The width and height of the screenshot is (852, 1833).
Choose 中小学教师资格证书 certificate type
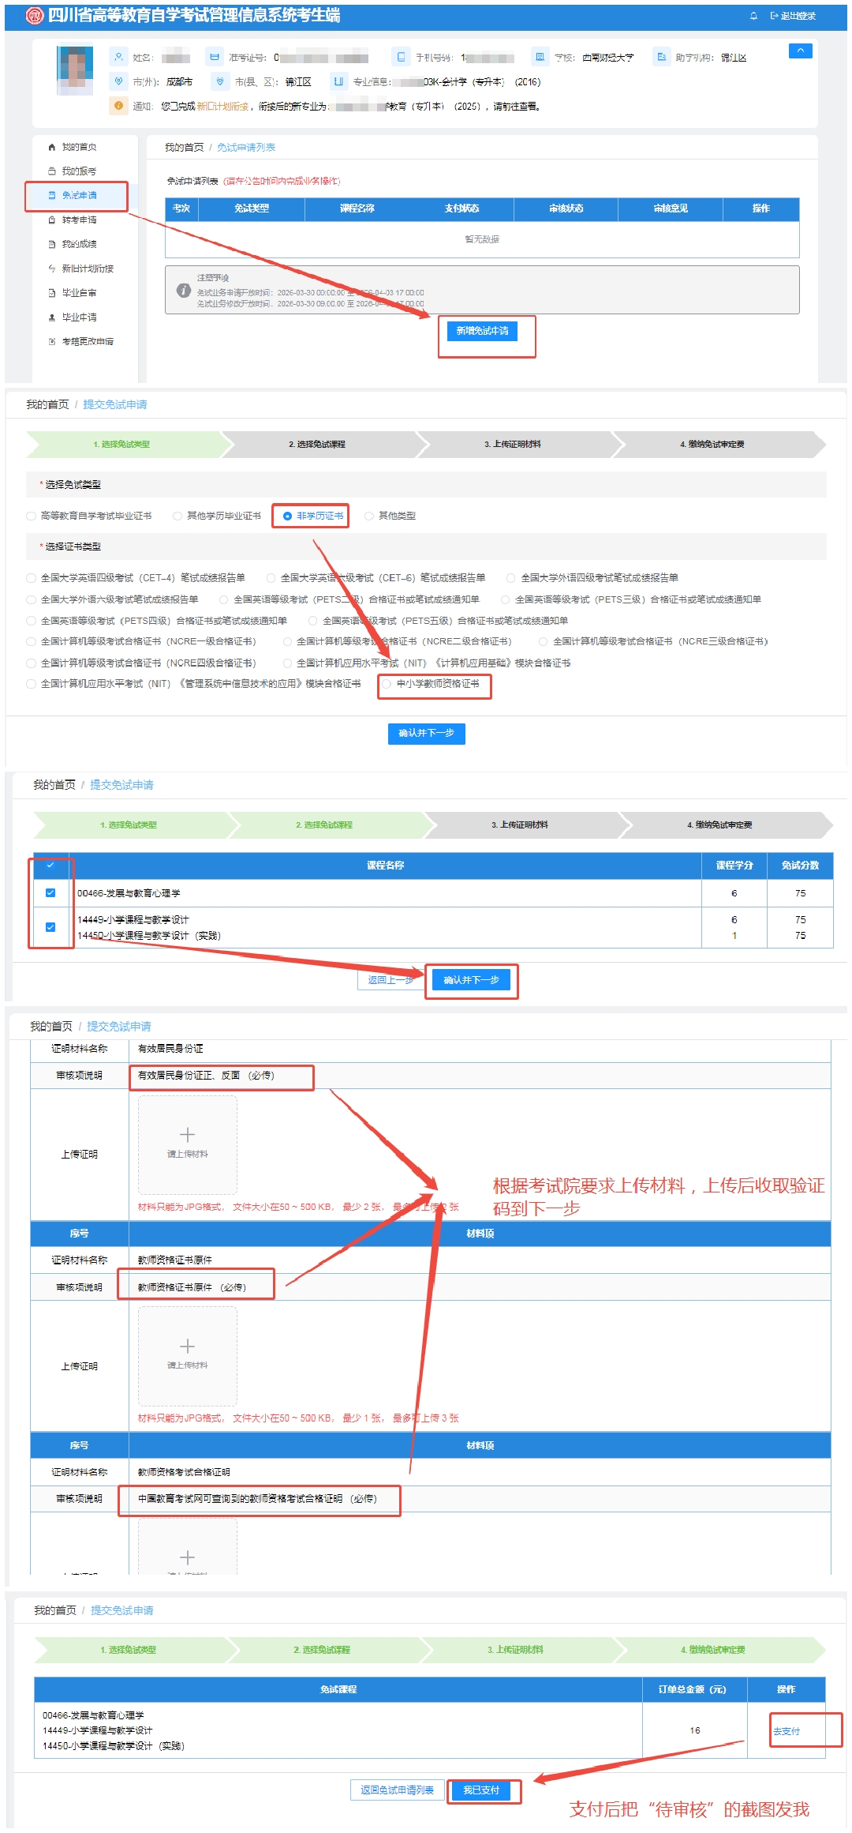tap(387, 684)
